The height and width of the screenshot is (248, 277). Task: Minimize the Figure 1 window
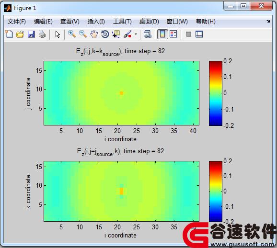point(231,6)
